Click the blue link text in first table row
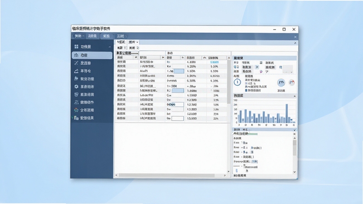The height and width of the screenshot is (204, 363). 214,62
